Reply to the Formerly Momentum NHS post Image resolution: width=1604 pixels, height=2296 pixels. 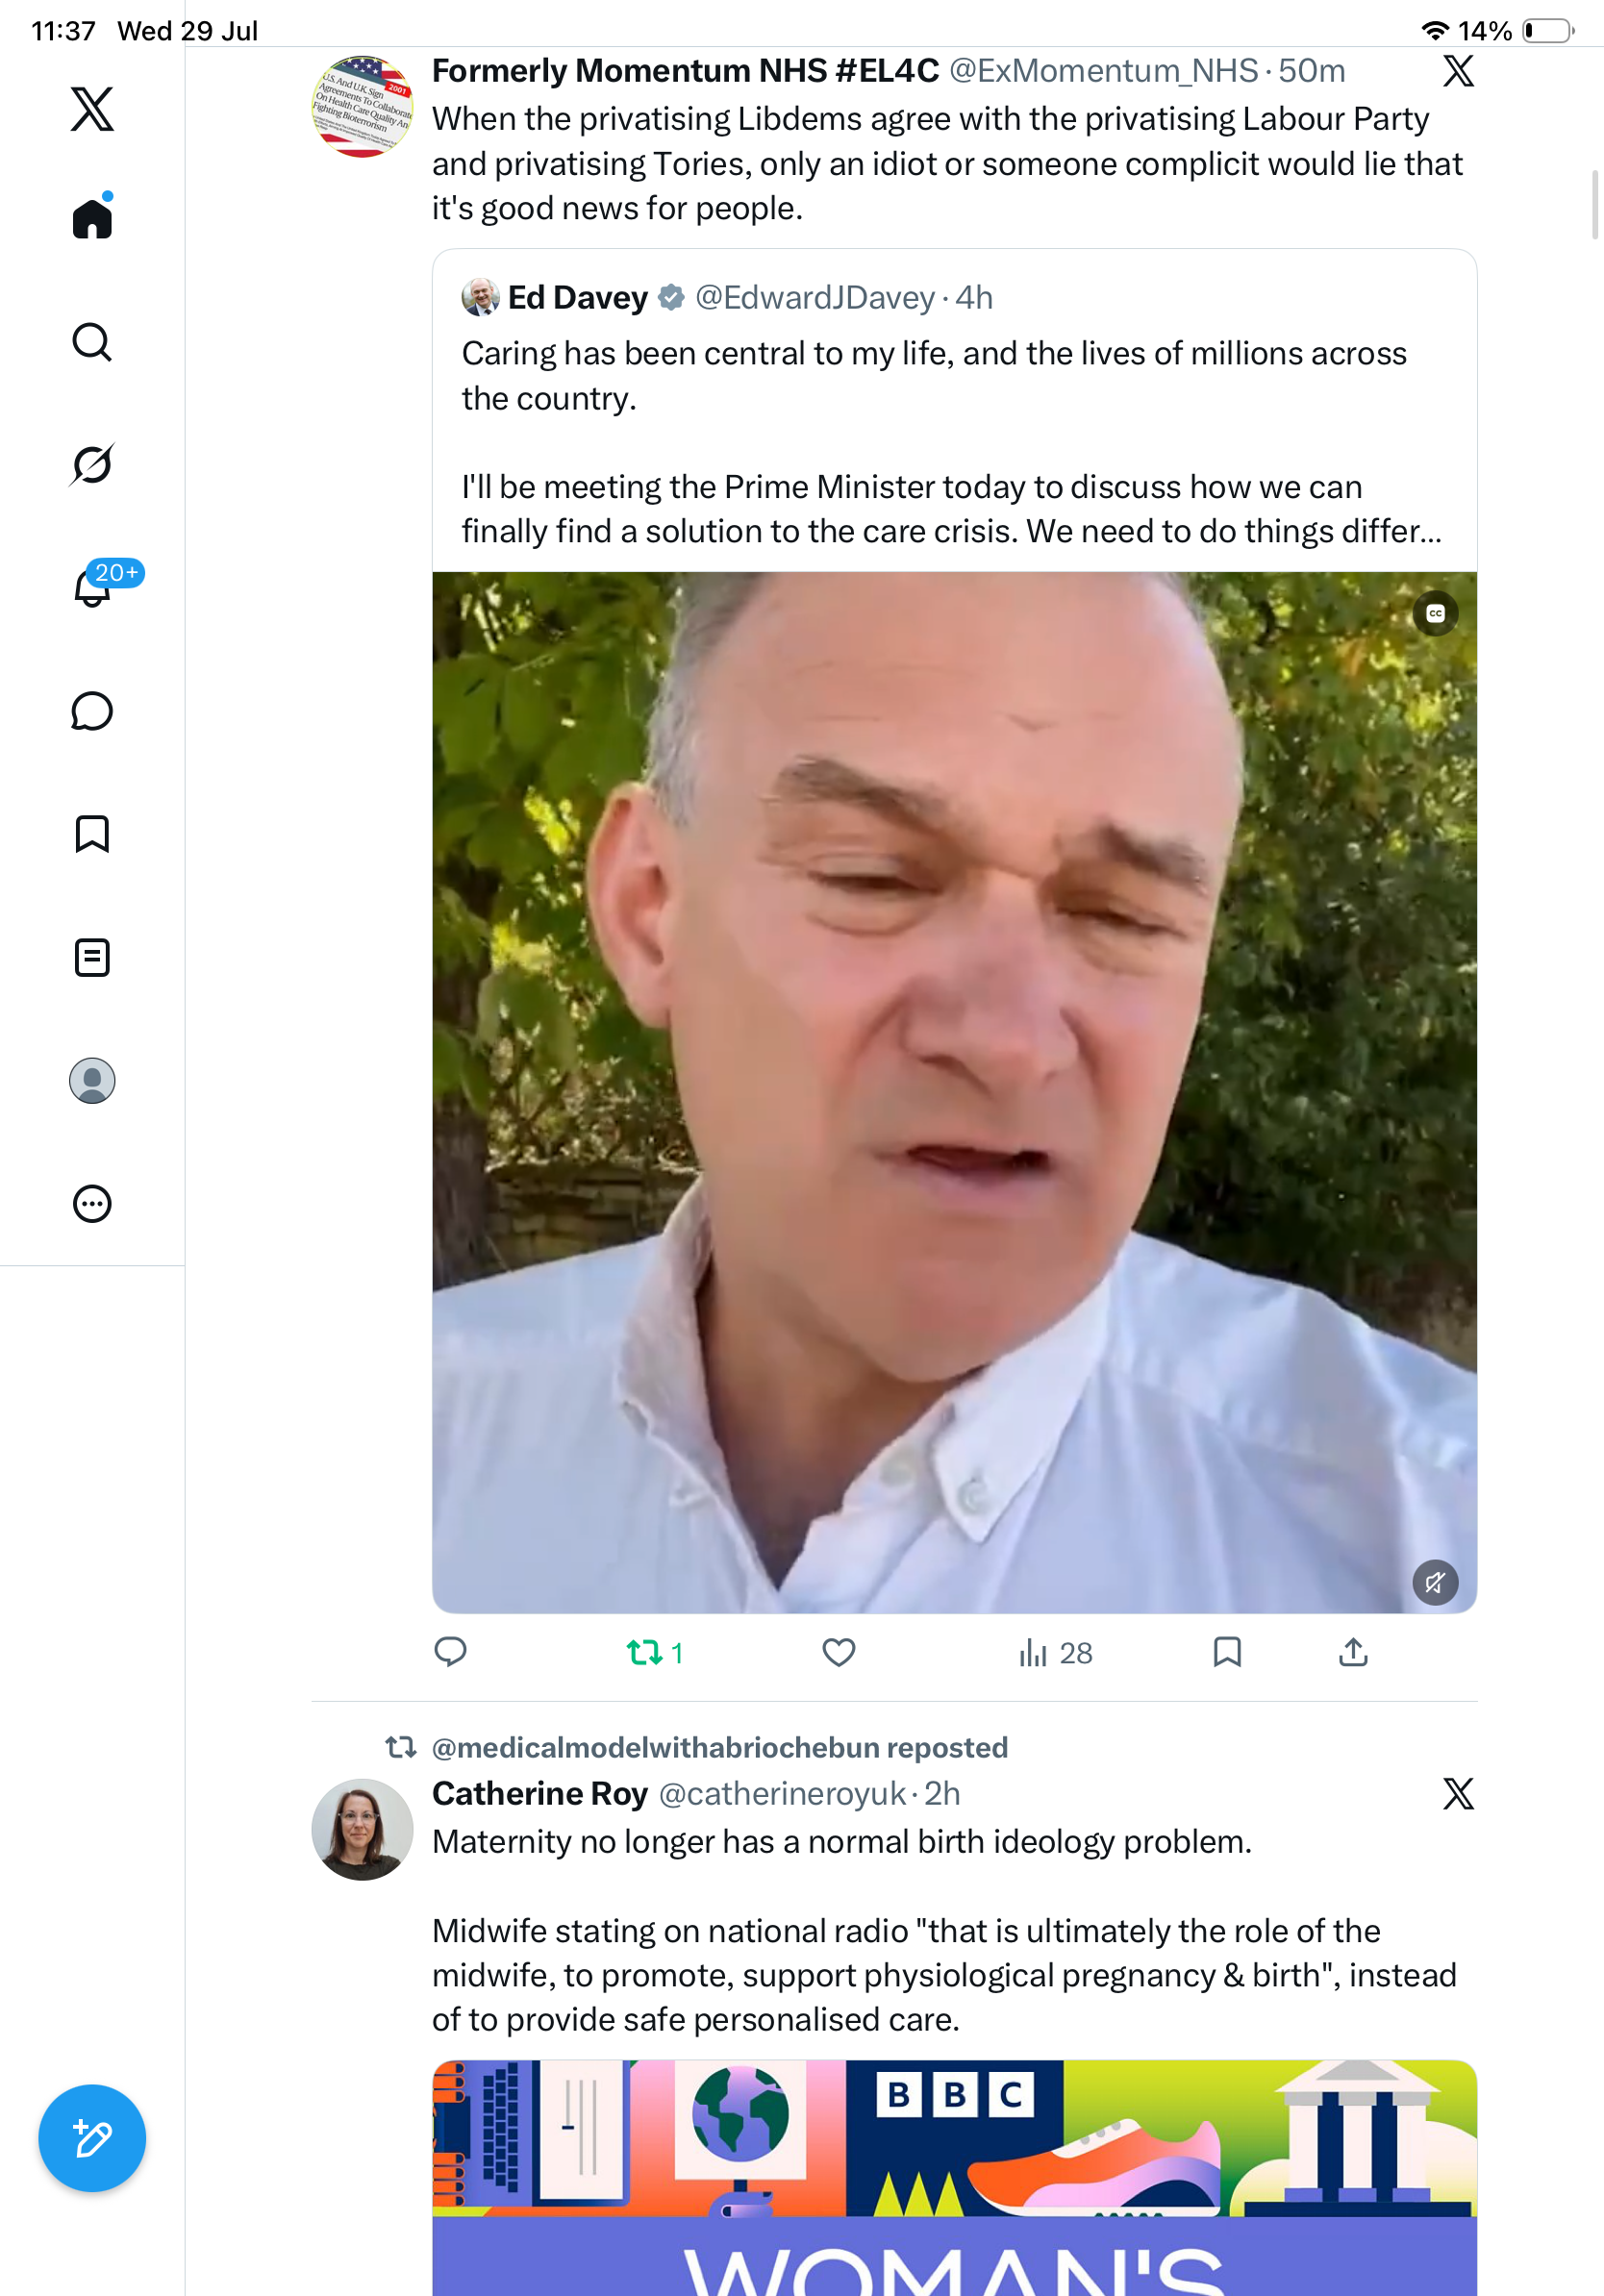pyautogui.click(x=451, y=1653)
